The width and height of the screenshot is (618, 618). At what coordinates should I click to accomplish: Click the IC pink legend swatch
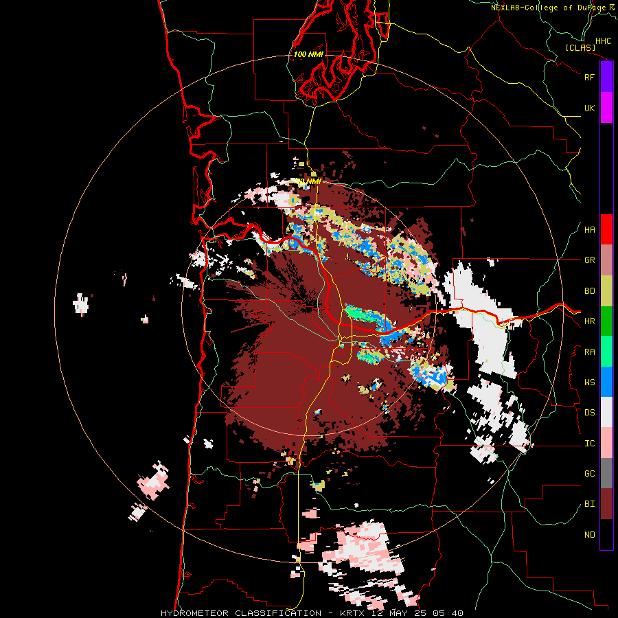click(606, 443)
